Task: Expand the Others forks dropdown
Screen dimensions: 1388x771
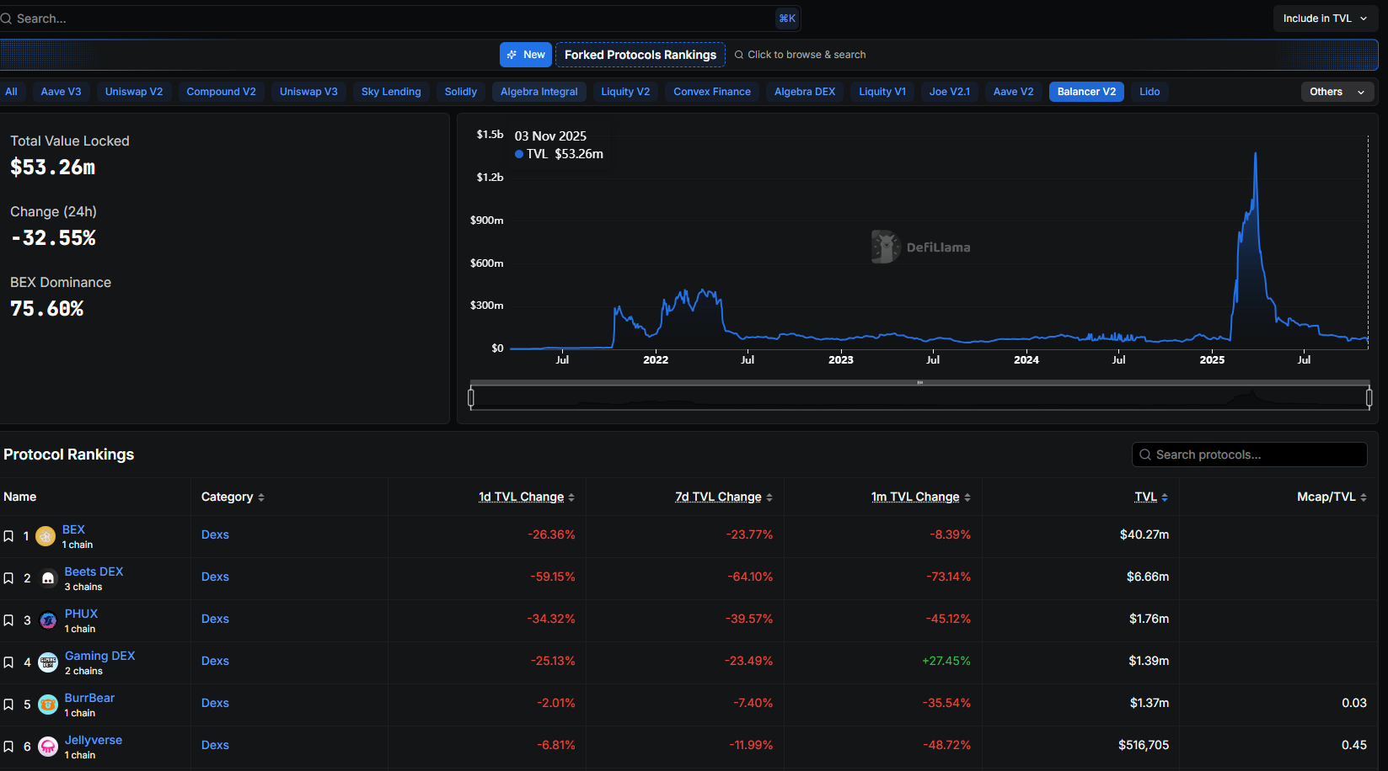Action: pos(1337,92)
